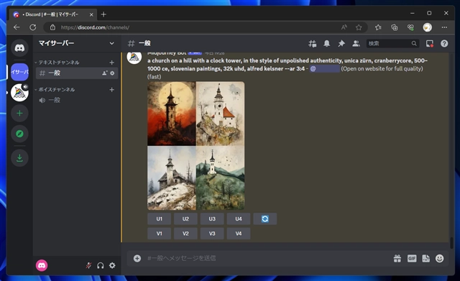The height and width of the screenshot is (281, 460).
Task: Create variations with V1 button
Action: (160, 234)
